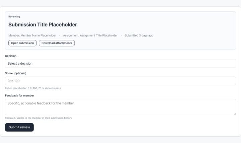Grab the feedback textarea resize handle
The width and height of the screenshot is (241, 143).
[x=235, y=114]
